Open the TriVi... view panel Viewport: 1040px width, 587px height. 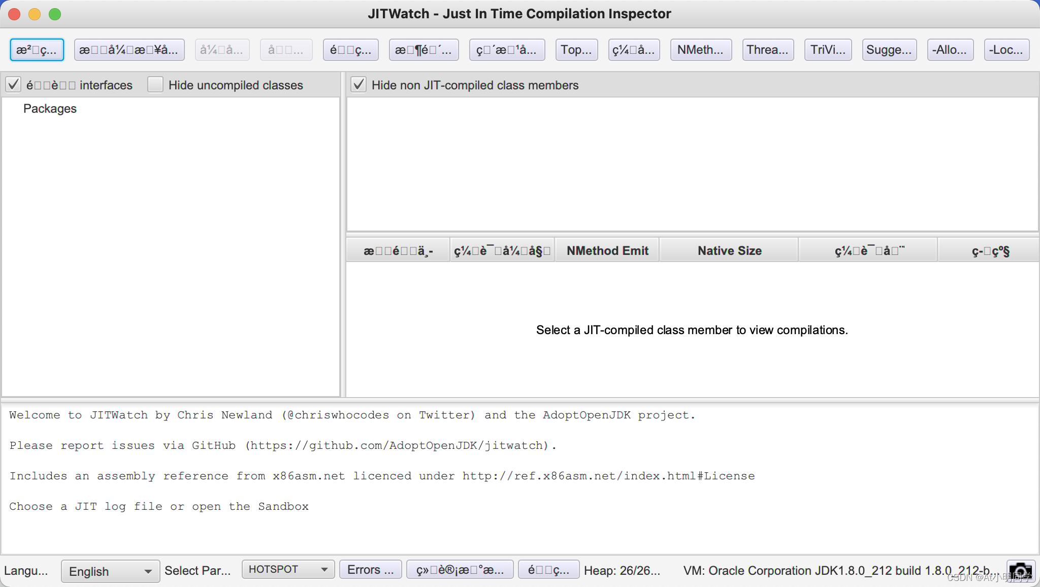[827, 49]
